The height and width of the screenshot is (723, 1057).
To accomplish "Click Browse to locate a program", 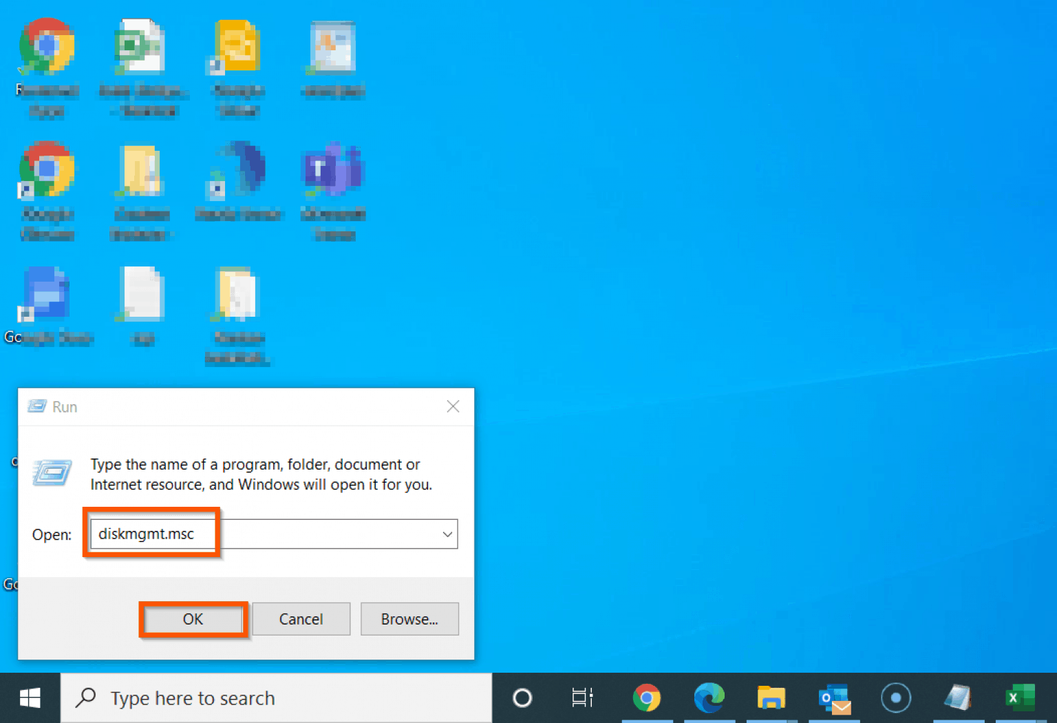I will pos(409,618).
